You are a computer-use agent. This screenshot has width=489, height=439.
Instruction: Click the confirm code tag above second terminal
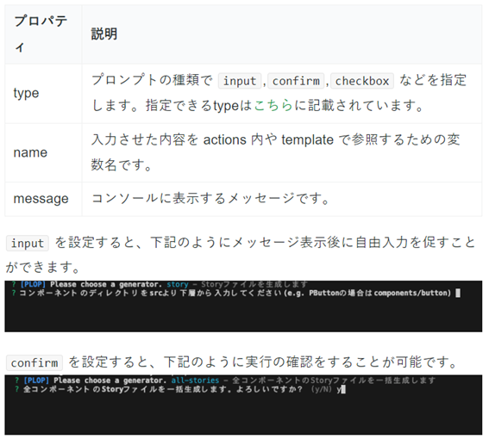[x=34, y=362]
